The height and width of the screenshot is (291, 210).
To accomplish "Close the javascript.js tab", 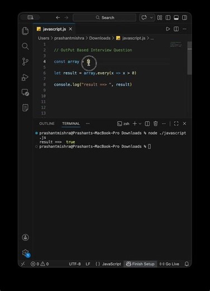I will [70, 29].
